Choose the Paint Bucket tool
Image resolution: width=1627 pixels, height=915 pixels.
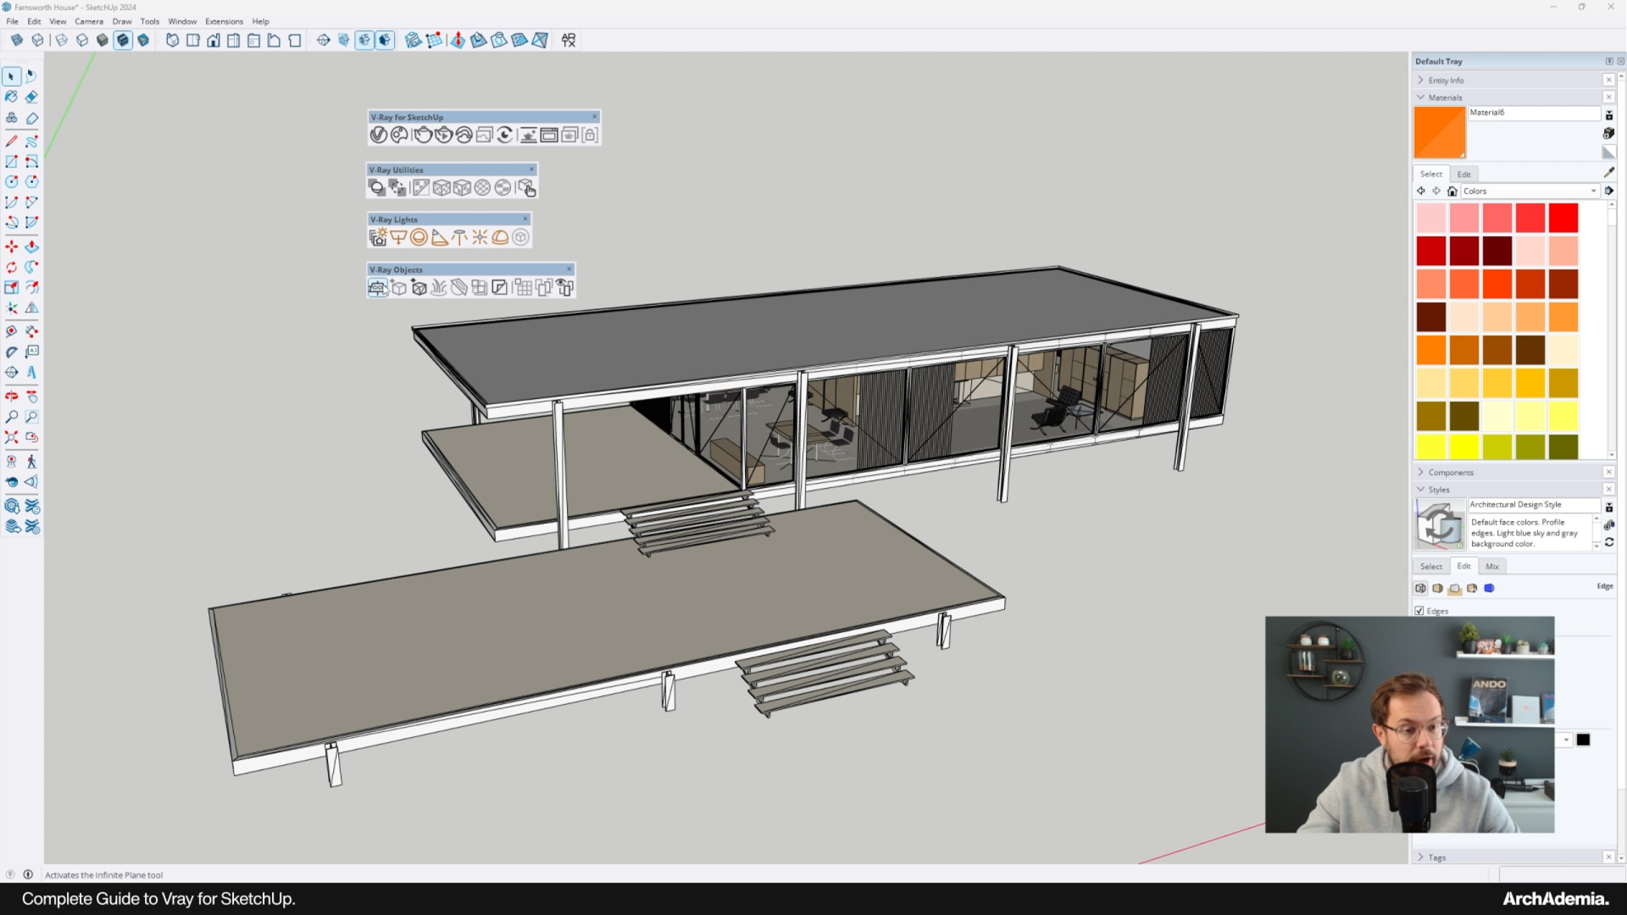click(x=11, y=97)
